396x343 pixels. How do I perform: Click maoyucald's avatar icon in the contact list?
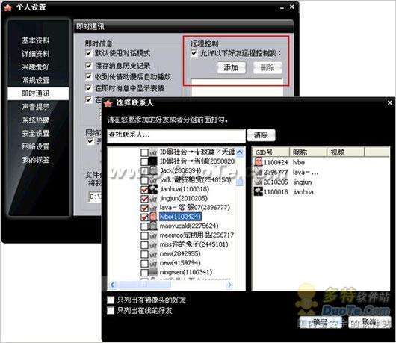pyautogui.click(x=153, y=226)
